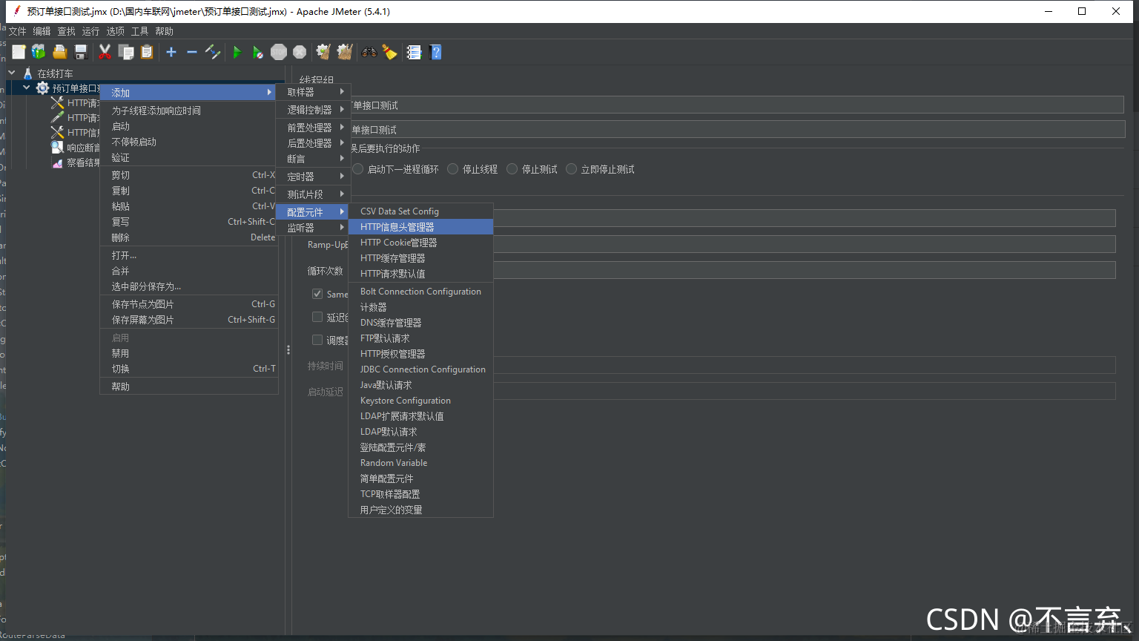The width and height of the screenshot is (1139, 641).
Task: Choose HTTP信息头管理器 from config menu
Action: point(420,227)
